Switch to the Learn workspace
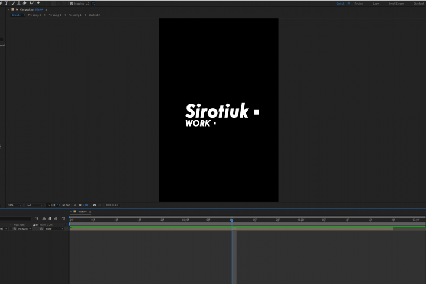Viewport: 426px width, 284px height. click(x=376, y=4)
